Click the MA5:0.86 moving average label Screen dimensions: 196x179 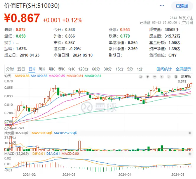click(x=22, y=76)
